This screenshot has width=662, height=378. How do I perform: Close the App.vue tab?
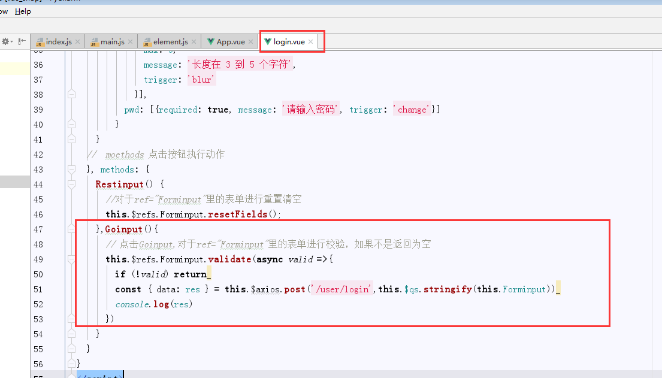(251, 42)
